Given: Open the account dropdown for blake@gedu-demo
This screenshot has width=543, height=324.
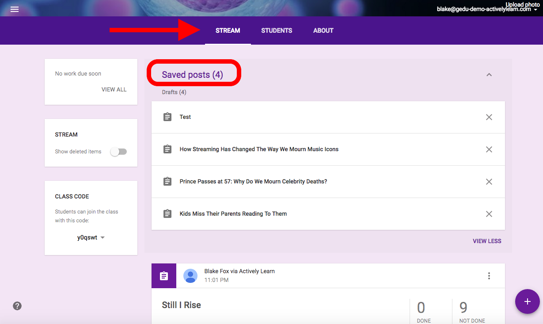Looking at the screenshot, I should (x=486, y=9).
